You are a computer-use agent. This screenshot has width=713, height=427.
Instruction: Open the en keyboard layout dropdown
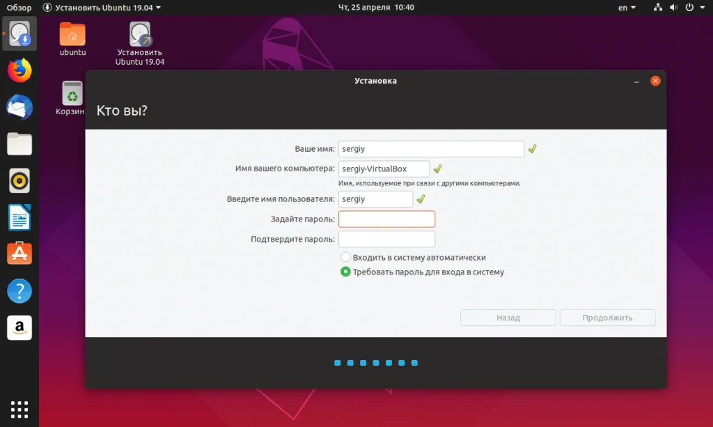coord(627,7)
